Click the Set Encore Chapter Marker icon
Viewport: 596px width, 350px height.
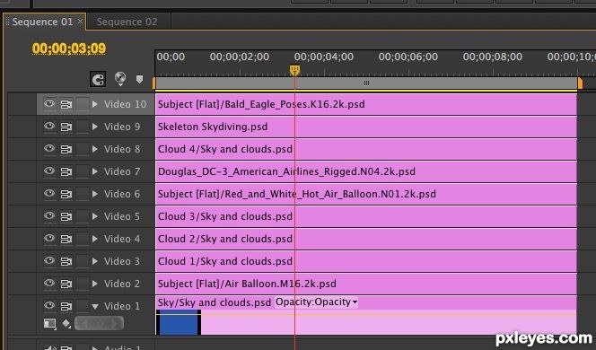120,78
